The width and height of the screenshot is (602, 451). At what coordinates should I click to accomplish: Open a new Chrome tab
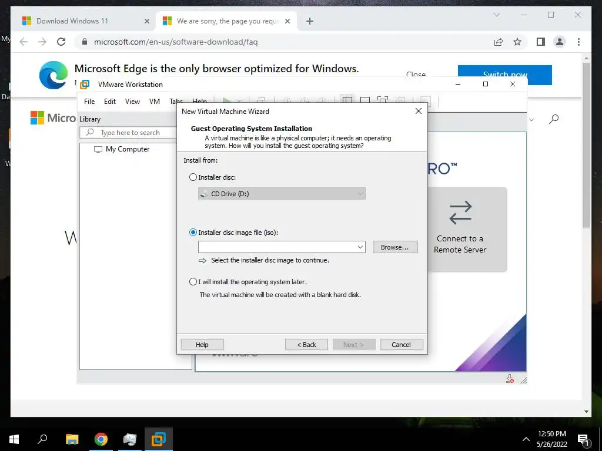click(x=310, y=21)
